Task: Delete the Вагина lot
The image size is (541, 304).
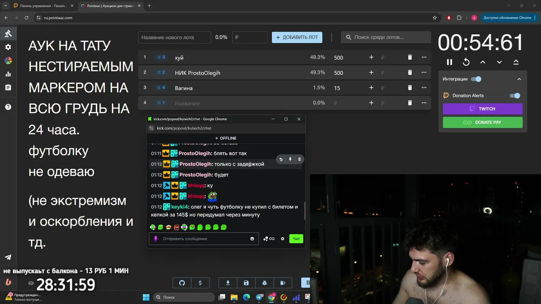Action: 410,88
